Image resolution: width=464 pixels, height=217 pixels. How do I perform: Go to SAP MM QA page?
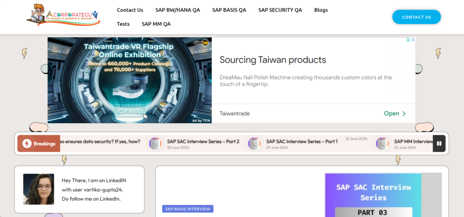coord(156,24)
